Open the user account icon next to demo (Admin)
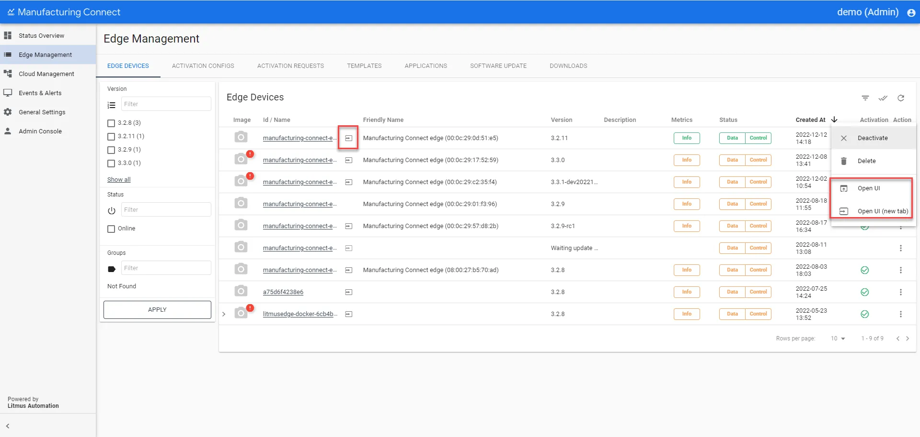Image resolution: width=920 pixels, height=437 pixels. click(911, 12)
